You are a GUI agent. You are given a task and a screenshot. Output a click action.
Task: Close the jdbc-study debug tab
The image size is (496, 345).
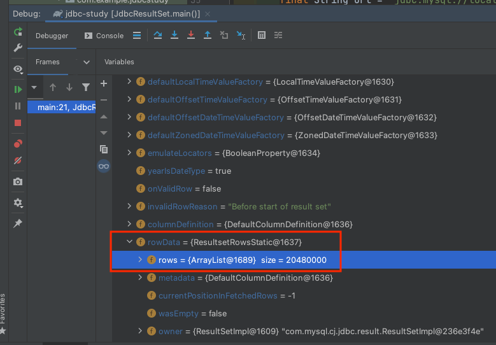[208, 14]
